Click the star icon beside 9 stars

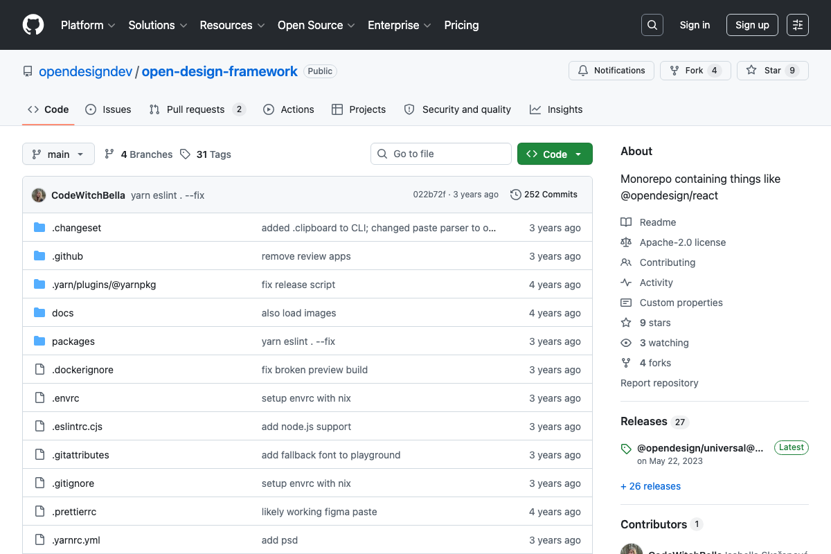[626, 323]
